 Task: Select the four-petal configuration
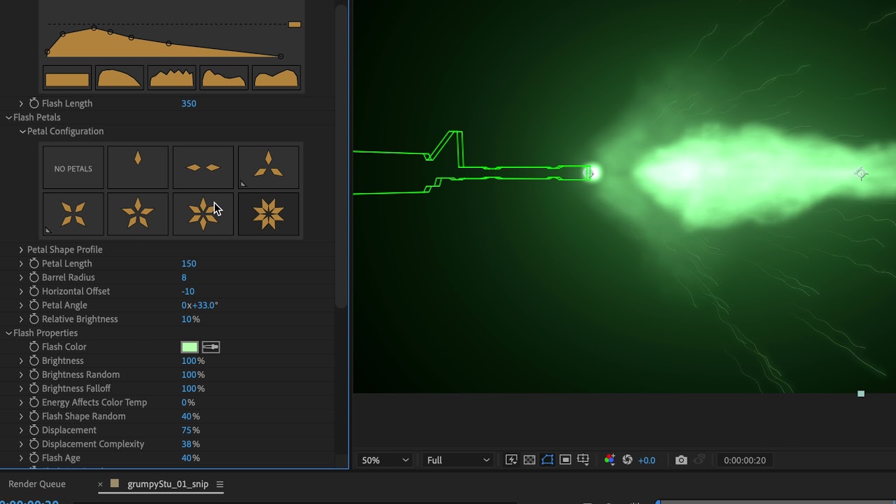pos(73,214)
